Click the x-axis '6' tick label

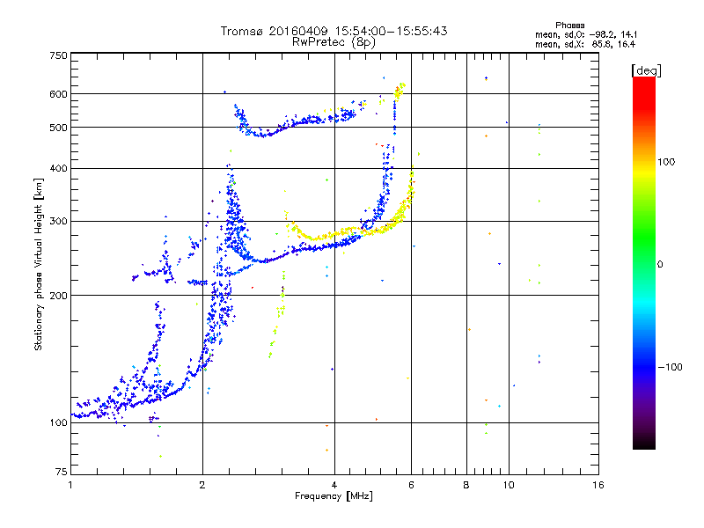pos(411,485)
